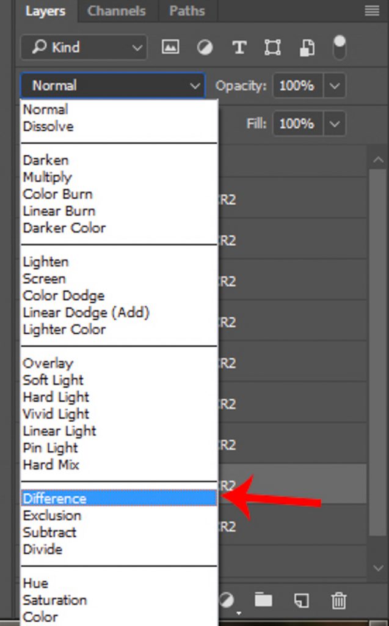The height and width of the screenshot is (626, 389).
Task: Click the adjustment layers filter icon
Action: (x=205, y=47)
